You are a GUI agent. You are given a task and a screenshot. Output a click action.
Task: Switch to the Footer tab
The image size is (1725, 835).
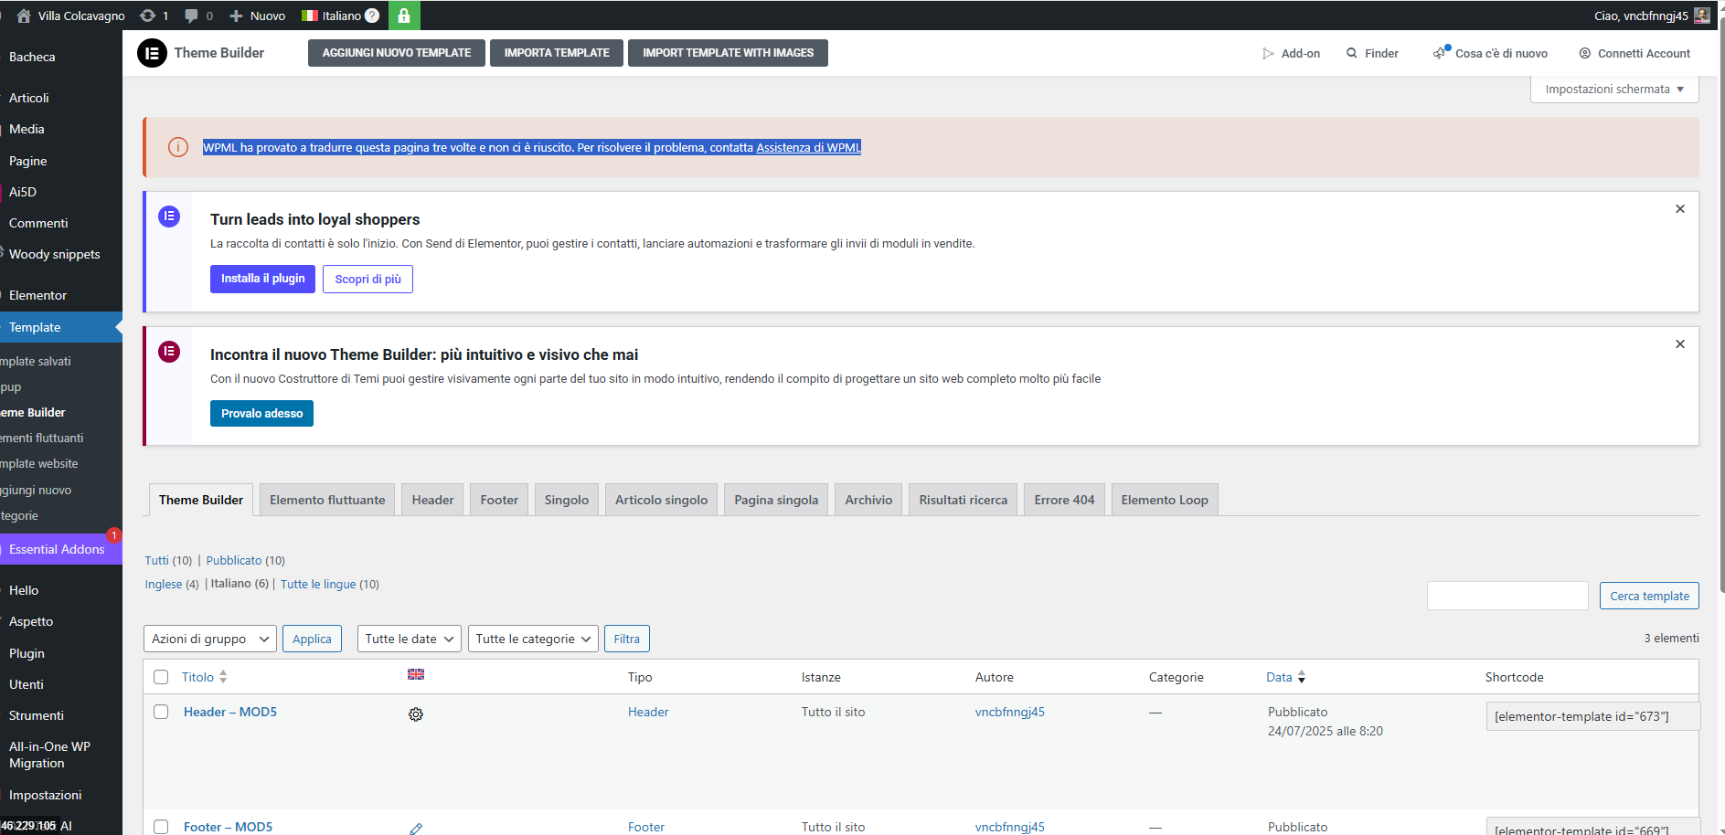tap(499, 500)
